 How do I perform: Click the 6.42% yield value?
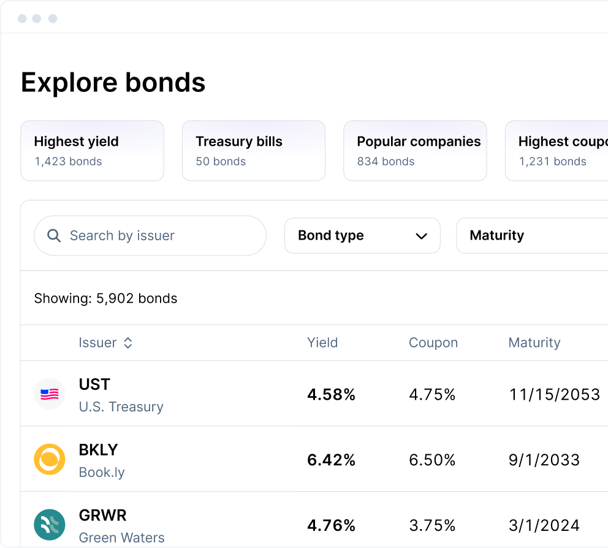331,460
